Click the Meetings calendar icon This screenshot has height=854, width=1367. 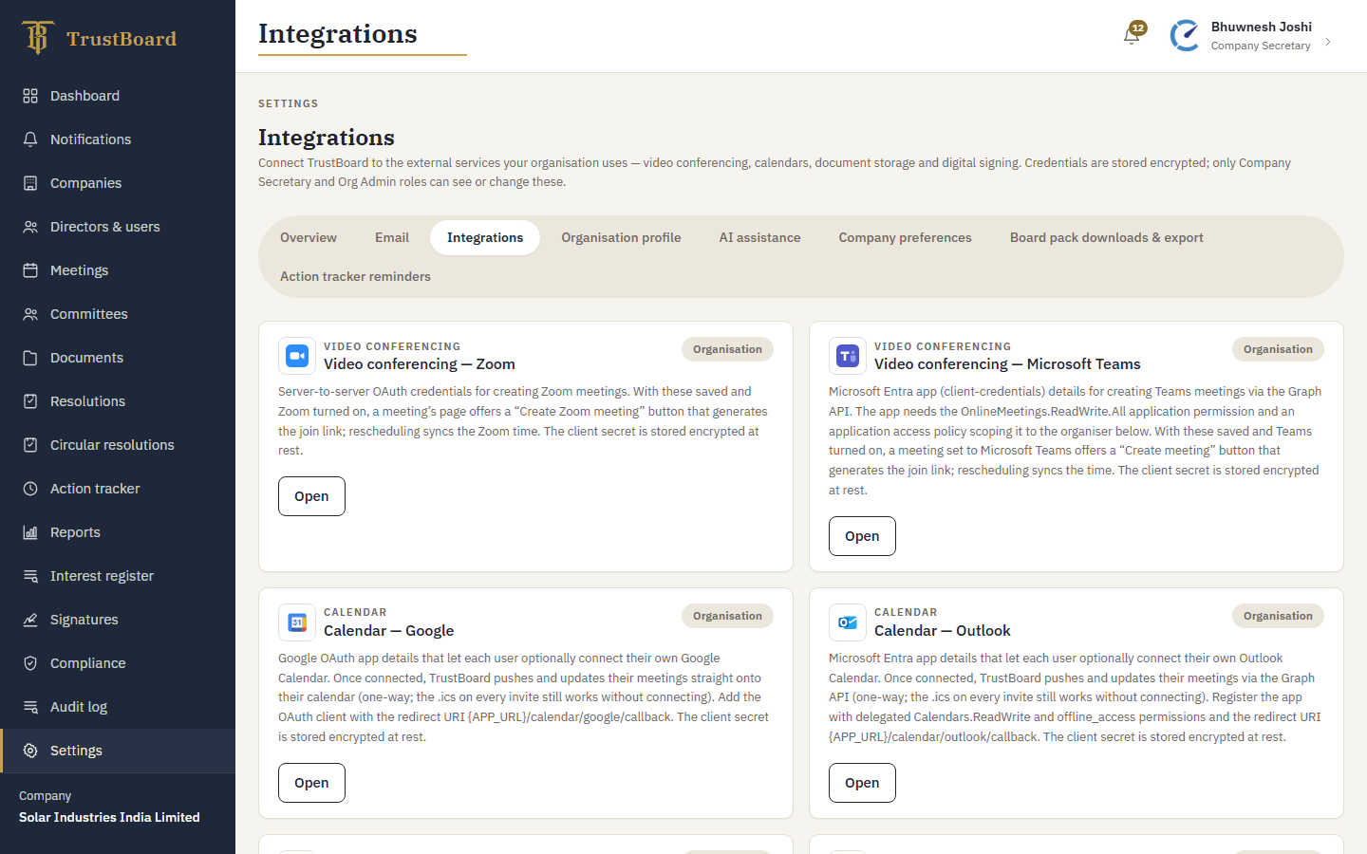click(30, 270)
